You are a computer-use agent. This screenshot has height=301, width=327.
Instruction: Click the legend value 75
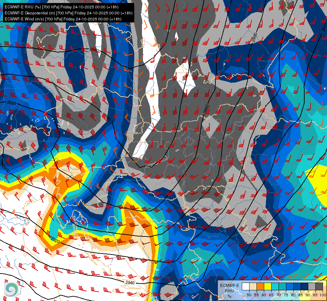(x=286, y=295)
